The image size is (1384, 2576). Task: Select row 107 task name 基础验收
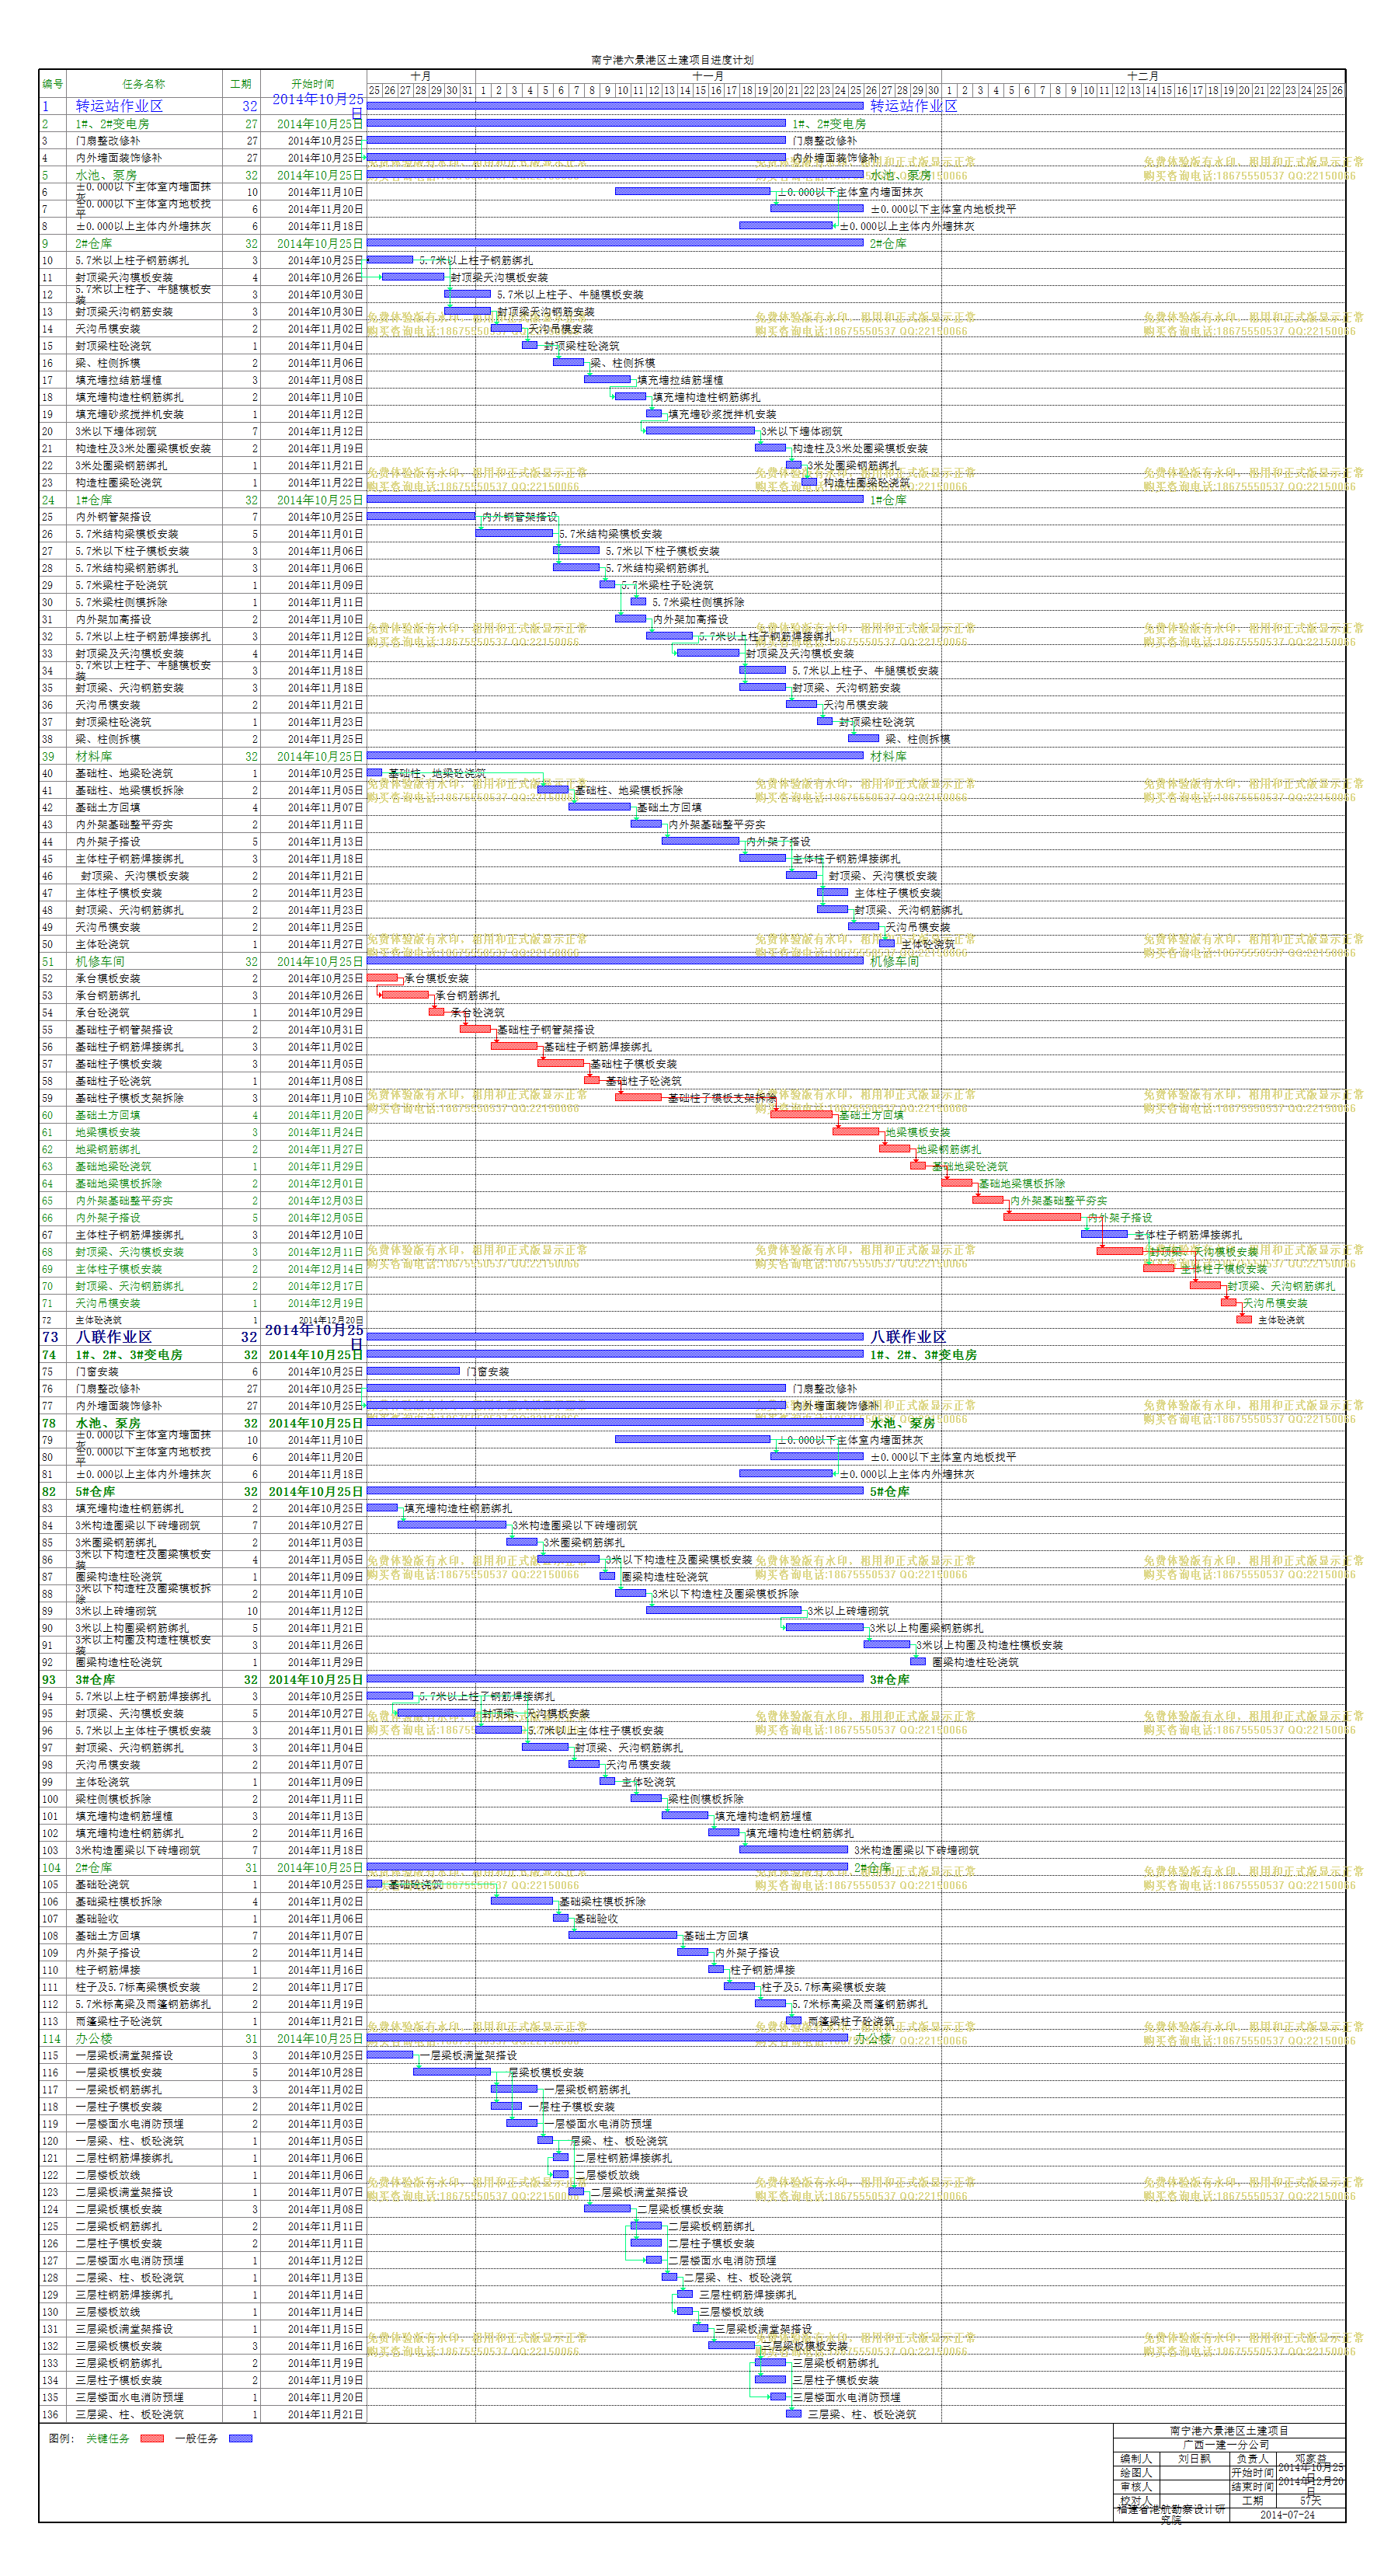point(97,1919)
